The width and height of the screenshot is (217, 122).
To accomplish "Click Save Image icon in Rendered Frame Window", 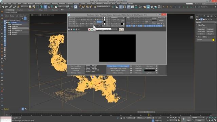I will (69, 29).
